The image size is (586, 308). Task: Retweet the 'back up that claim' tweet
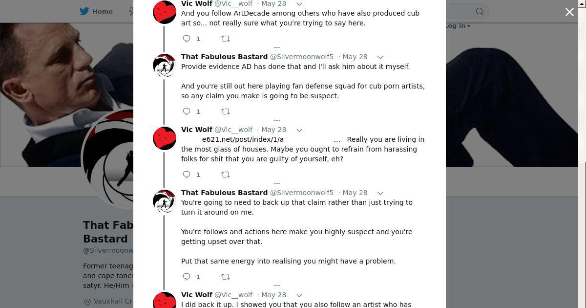click(226, 277)
